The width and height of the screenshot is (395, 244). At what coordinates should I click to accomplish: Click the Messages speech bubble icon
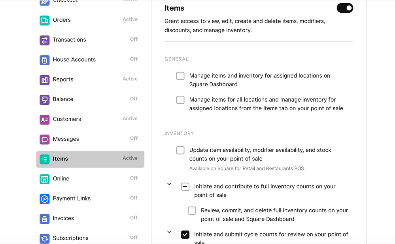(x=44, y=139)
